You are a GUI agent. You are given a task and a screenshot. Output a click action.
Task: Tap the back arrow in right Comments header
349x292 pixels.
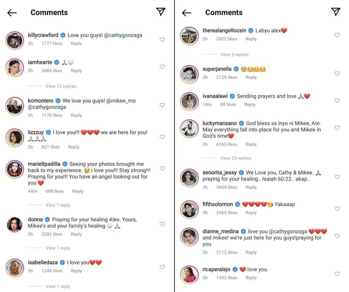pos(186,12)
